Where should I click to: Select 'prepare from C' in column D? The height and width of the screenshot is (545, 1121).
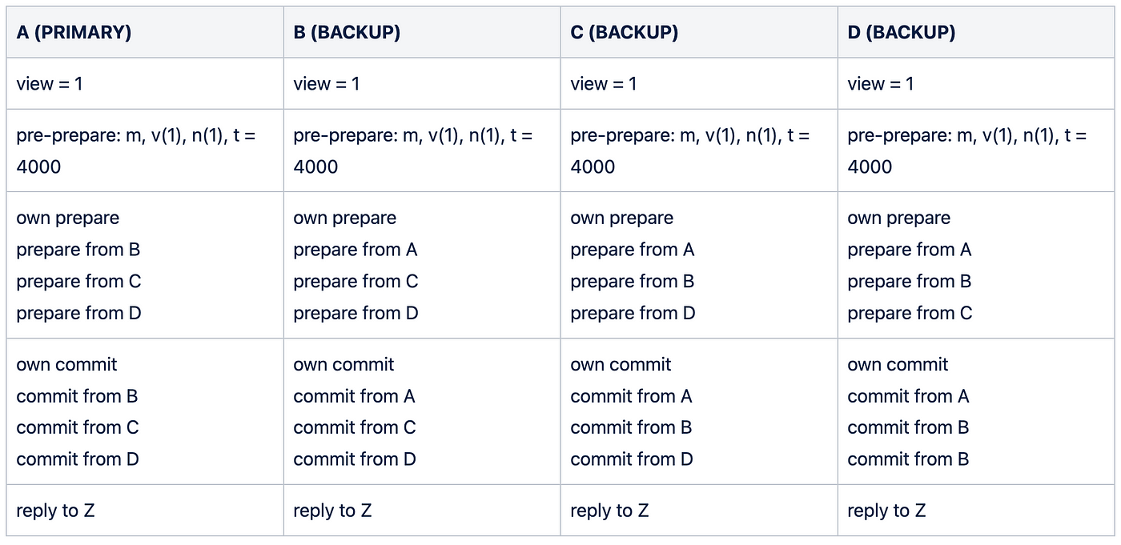point(910,313)
